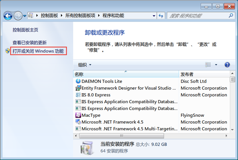
Task: Click the search magnifier icon
Action: coord(231,16)
